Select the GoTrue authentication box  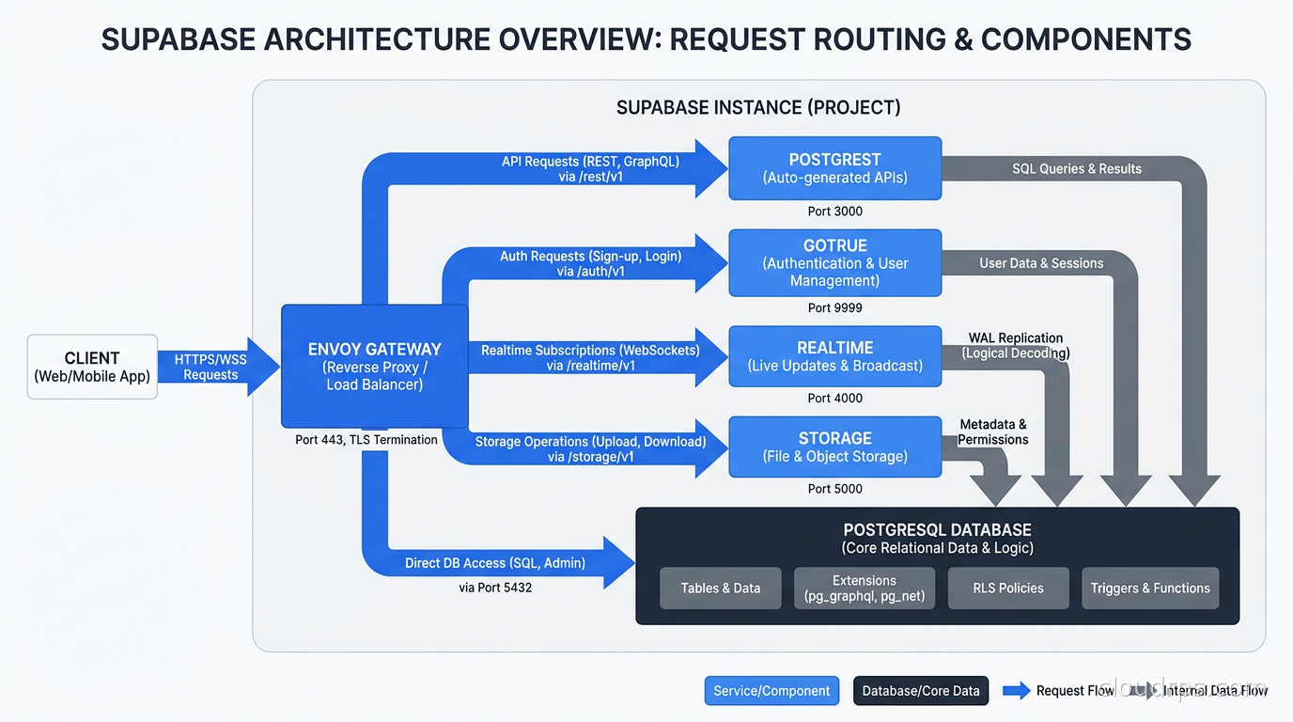click(x=834, y=262)
